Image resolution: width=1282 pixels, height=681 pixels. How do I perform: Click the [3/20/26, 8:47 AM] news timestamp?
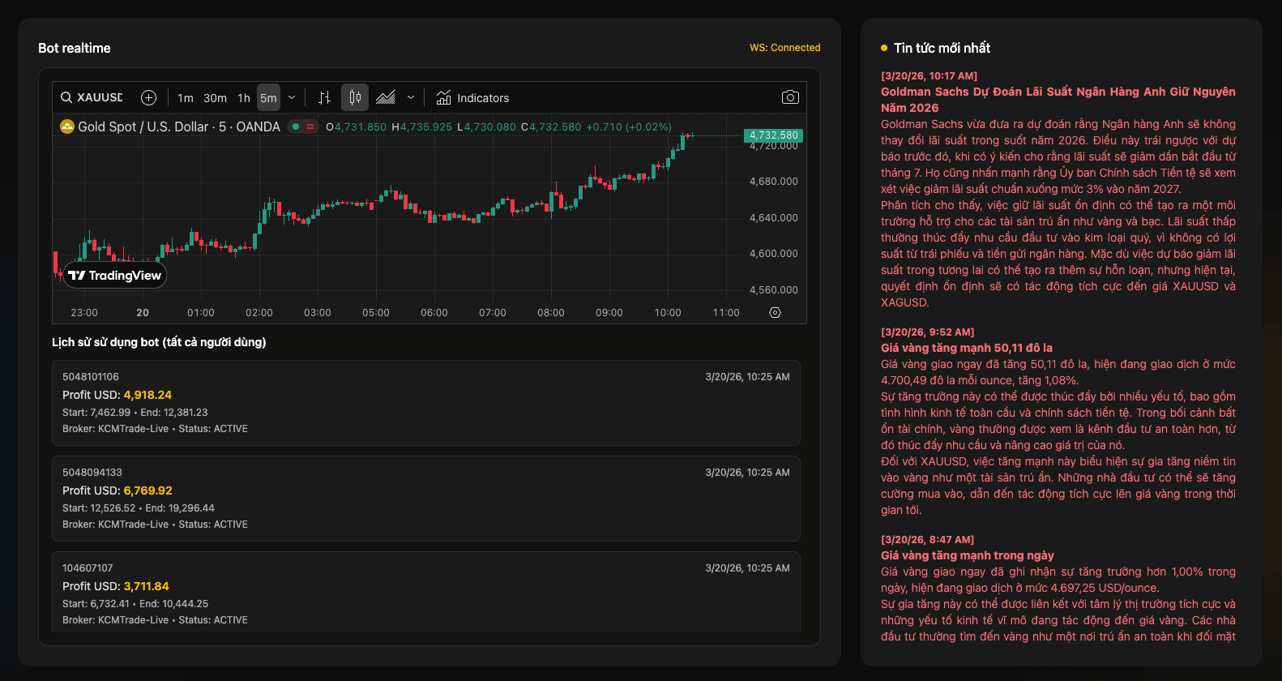tap(928, 540)
